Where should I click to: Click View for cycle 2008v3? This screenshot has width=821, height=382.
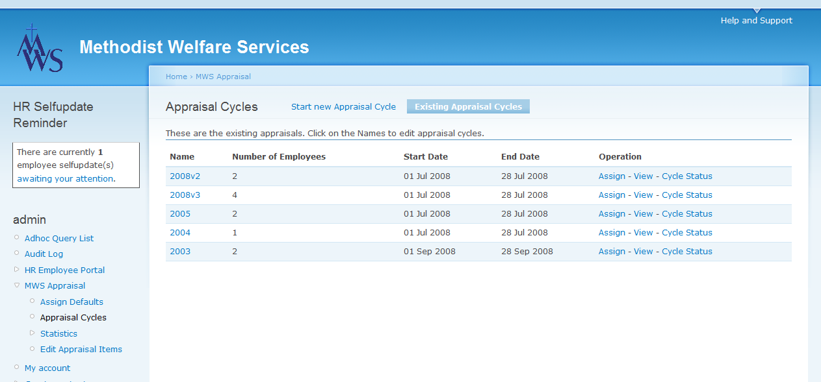click(644, 195)
